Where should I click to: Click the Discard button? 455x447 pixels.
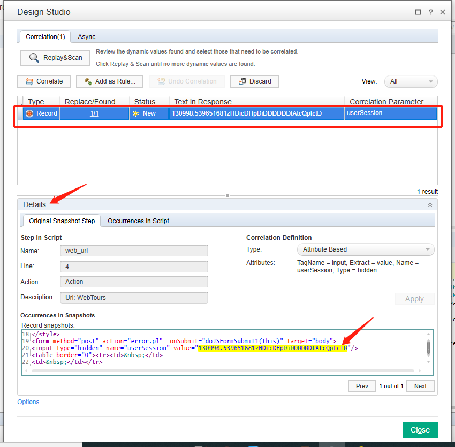[x=254, y=81]
